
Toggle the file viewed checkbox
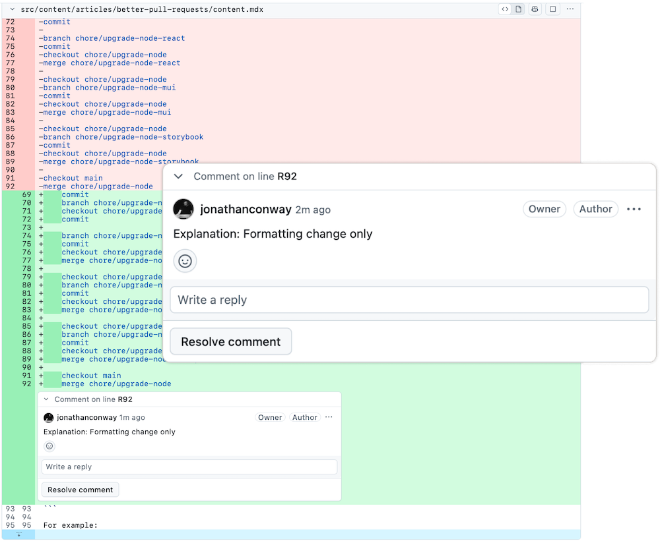click(552, 9)
